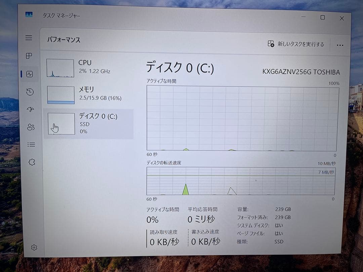Open the App history page

30,92
